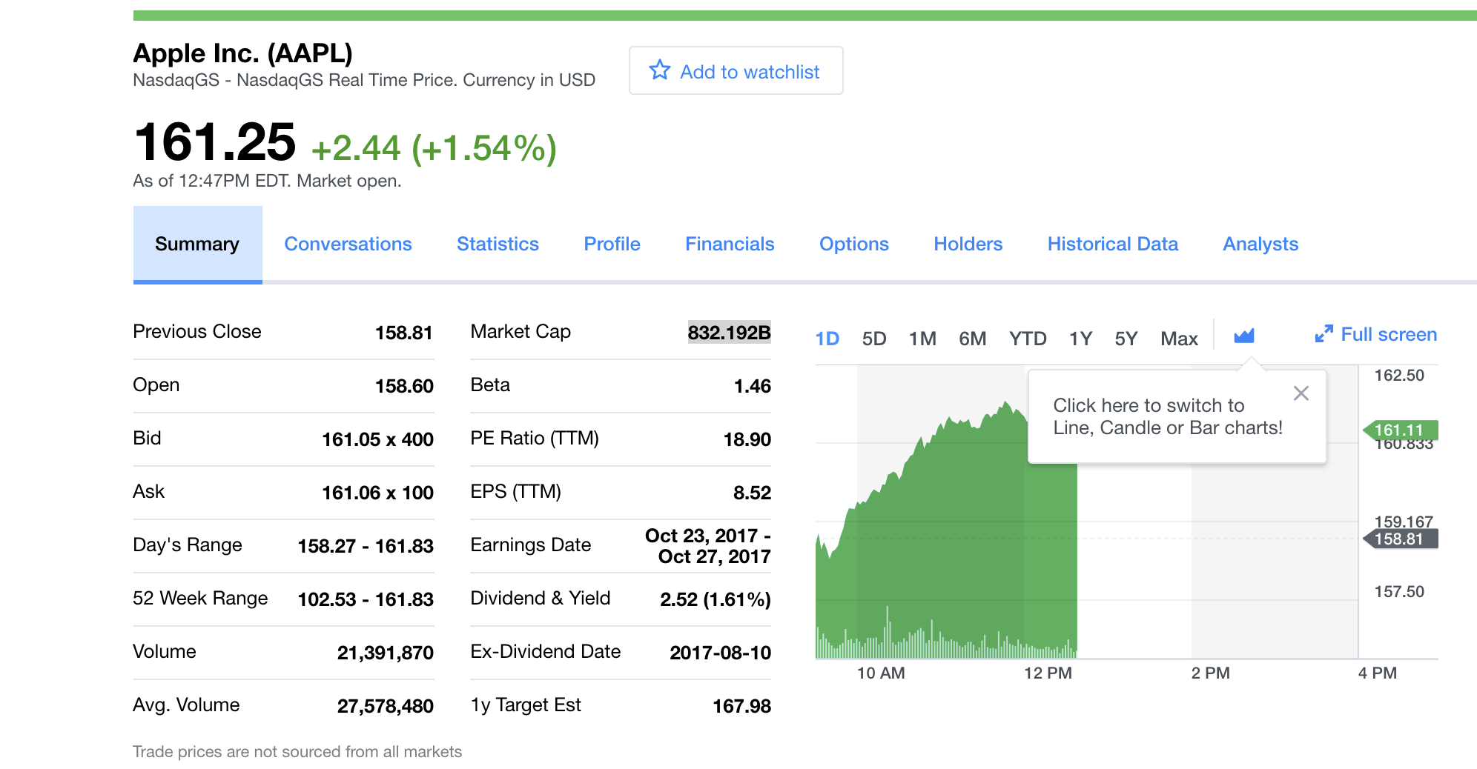Click the 10 AM axis label
This screenshot has height=769, width=1477.
[881, 673]
